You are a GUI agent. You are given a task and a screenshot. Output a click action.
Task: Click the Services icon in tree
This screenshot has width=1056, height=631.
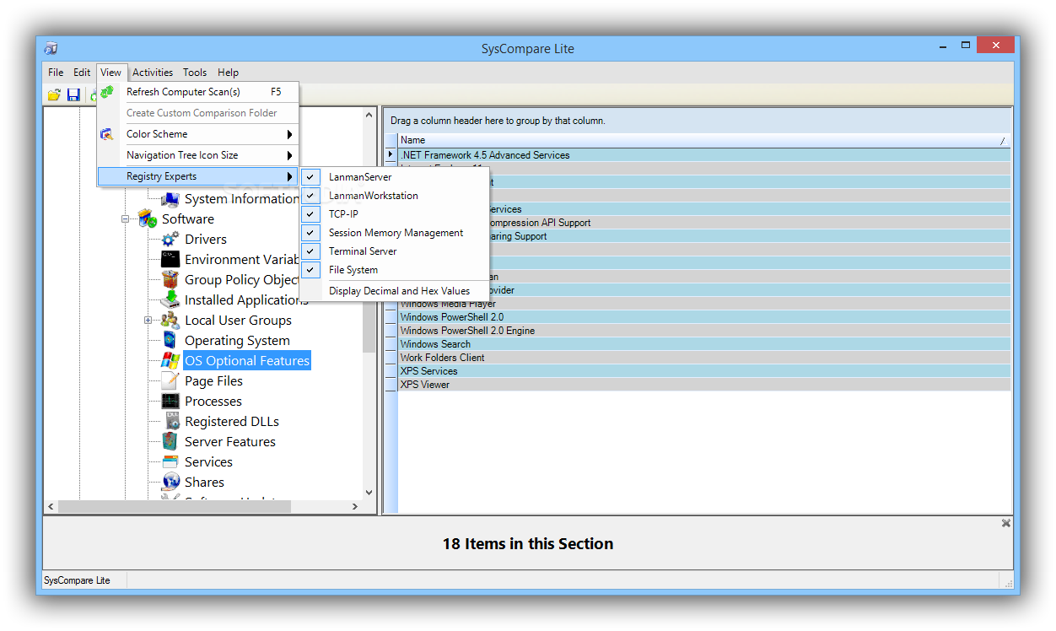tap(170, 462)
